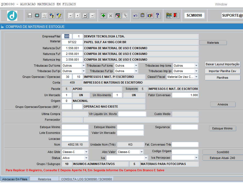The image size is (243, 183).
Task: Expand Tributacao Imp Icms dropdown
Action: tap(196, 66)
